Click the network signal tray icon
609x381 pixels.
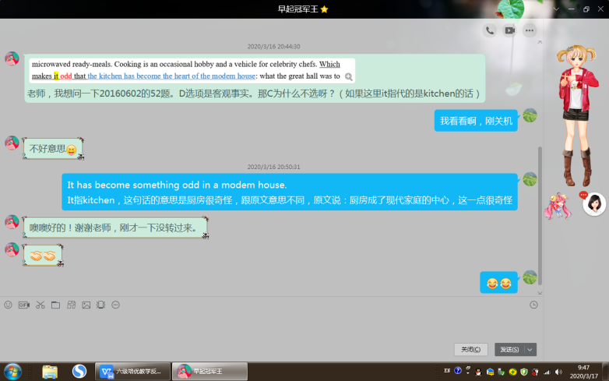[x=547, y=372]
